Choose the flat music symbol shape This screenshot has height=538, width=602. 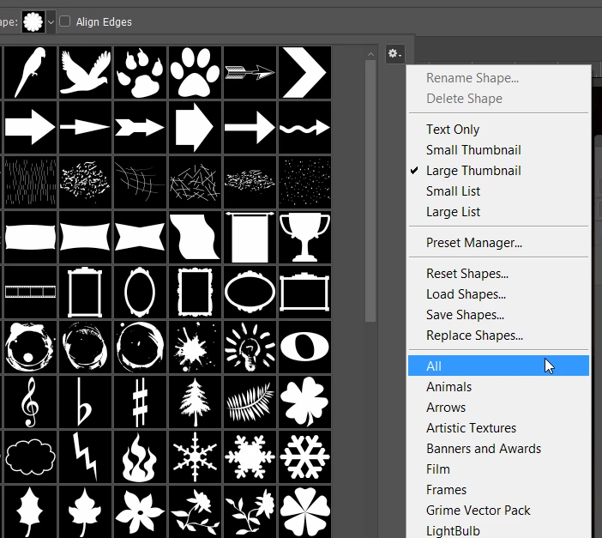85,402
